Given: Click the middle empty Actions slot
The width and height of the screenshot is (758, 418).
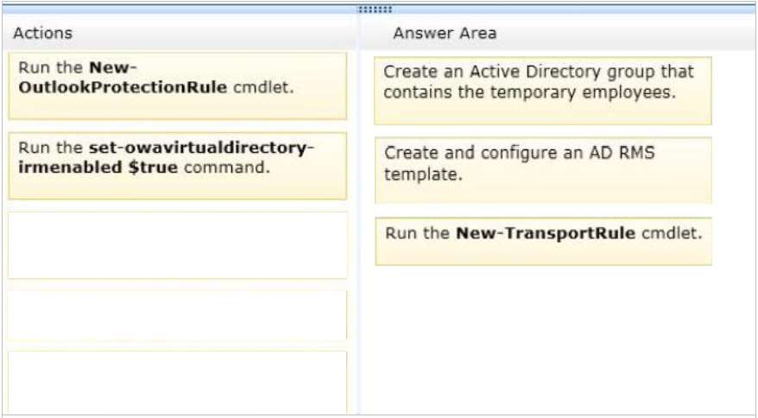Looking at the screenshot, I should (x=178, y=315).
